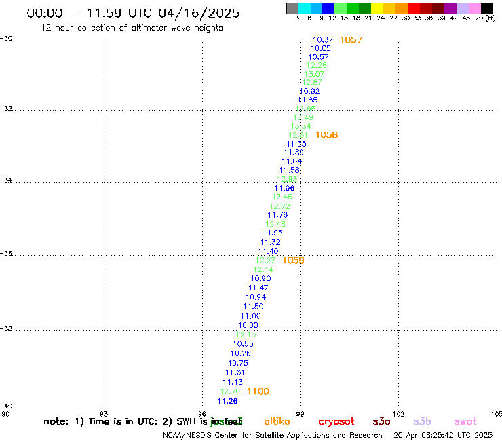Viewport: 502px width, 441px height.
Task: Click the red swatch in the color legend
Action: [414, 8]
